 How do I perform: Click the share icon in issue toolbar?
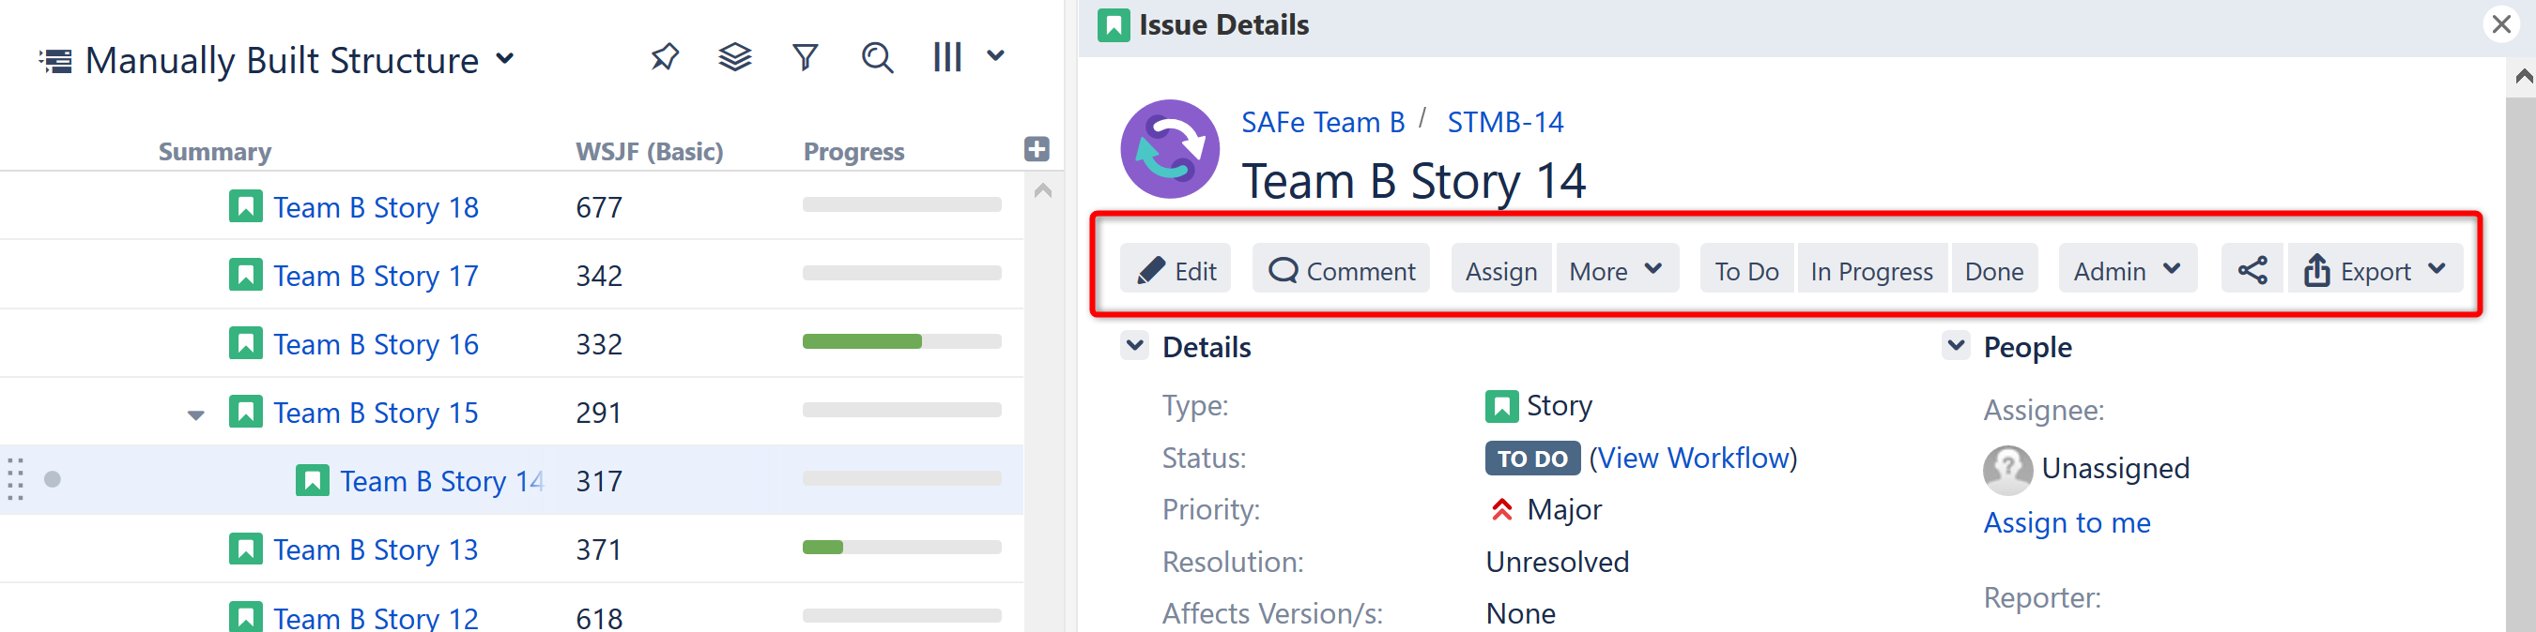tap(2252, 270)
